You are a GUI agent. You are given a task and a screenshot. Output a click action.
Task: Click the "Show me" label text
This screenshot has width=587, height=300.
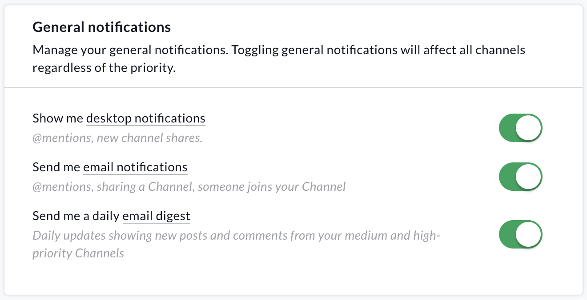tap(58, 118)
